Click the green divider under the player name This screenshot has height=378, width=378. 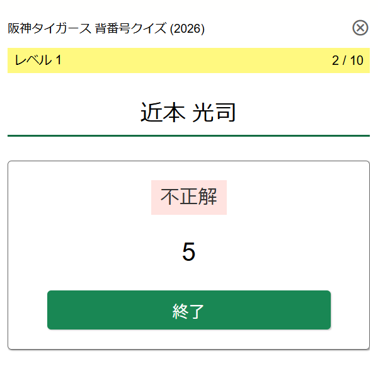[188, 135]
